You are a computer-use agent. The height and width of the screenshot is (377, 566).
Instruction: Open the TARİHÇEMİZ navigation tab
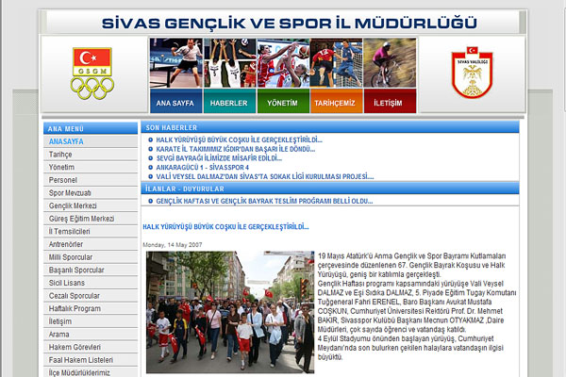pyautogui.click(x=337, y=102)
